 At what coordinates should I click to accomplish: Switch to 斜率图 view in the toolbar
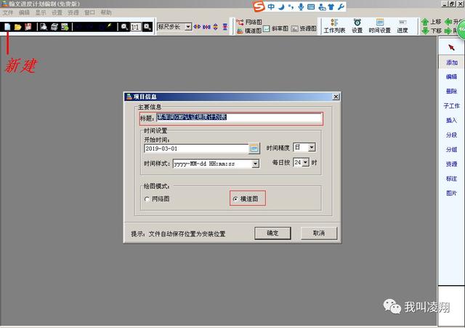[x=276, y=29]
